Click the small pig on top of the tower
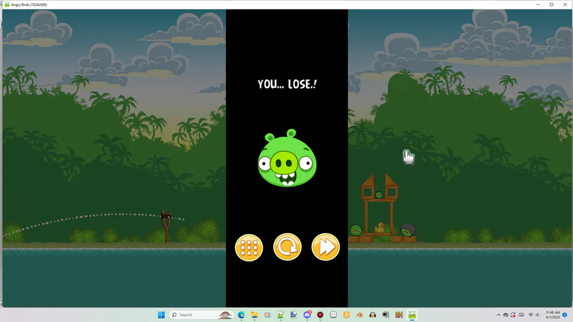 coord(379,195)
